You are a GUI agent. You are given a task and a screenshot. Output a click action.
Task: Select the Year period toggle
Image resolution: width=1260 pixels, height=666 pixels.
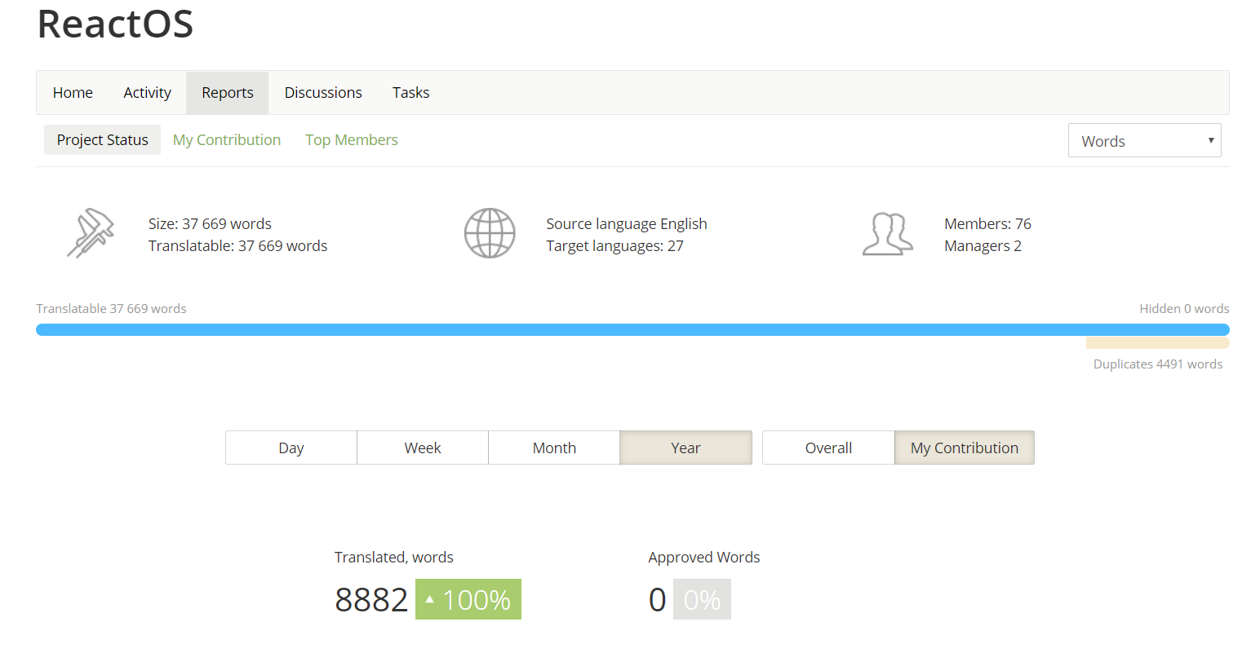pyautogui.click(x=685, y=448)
